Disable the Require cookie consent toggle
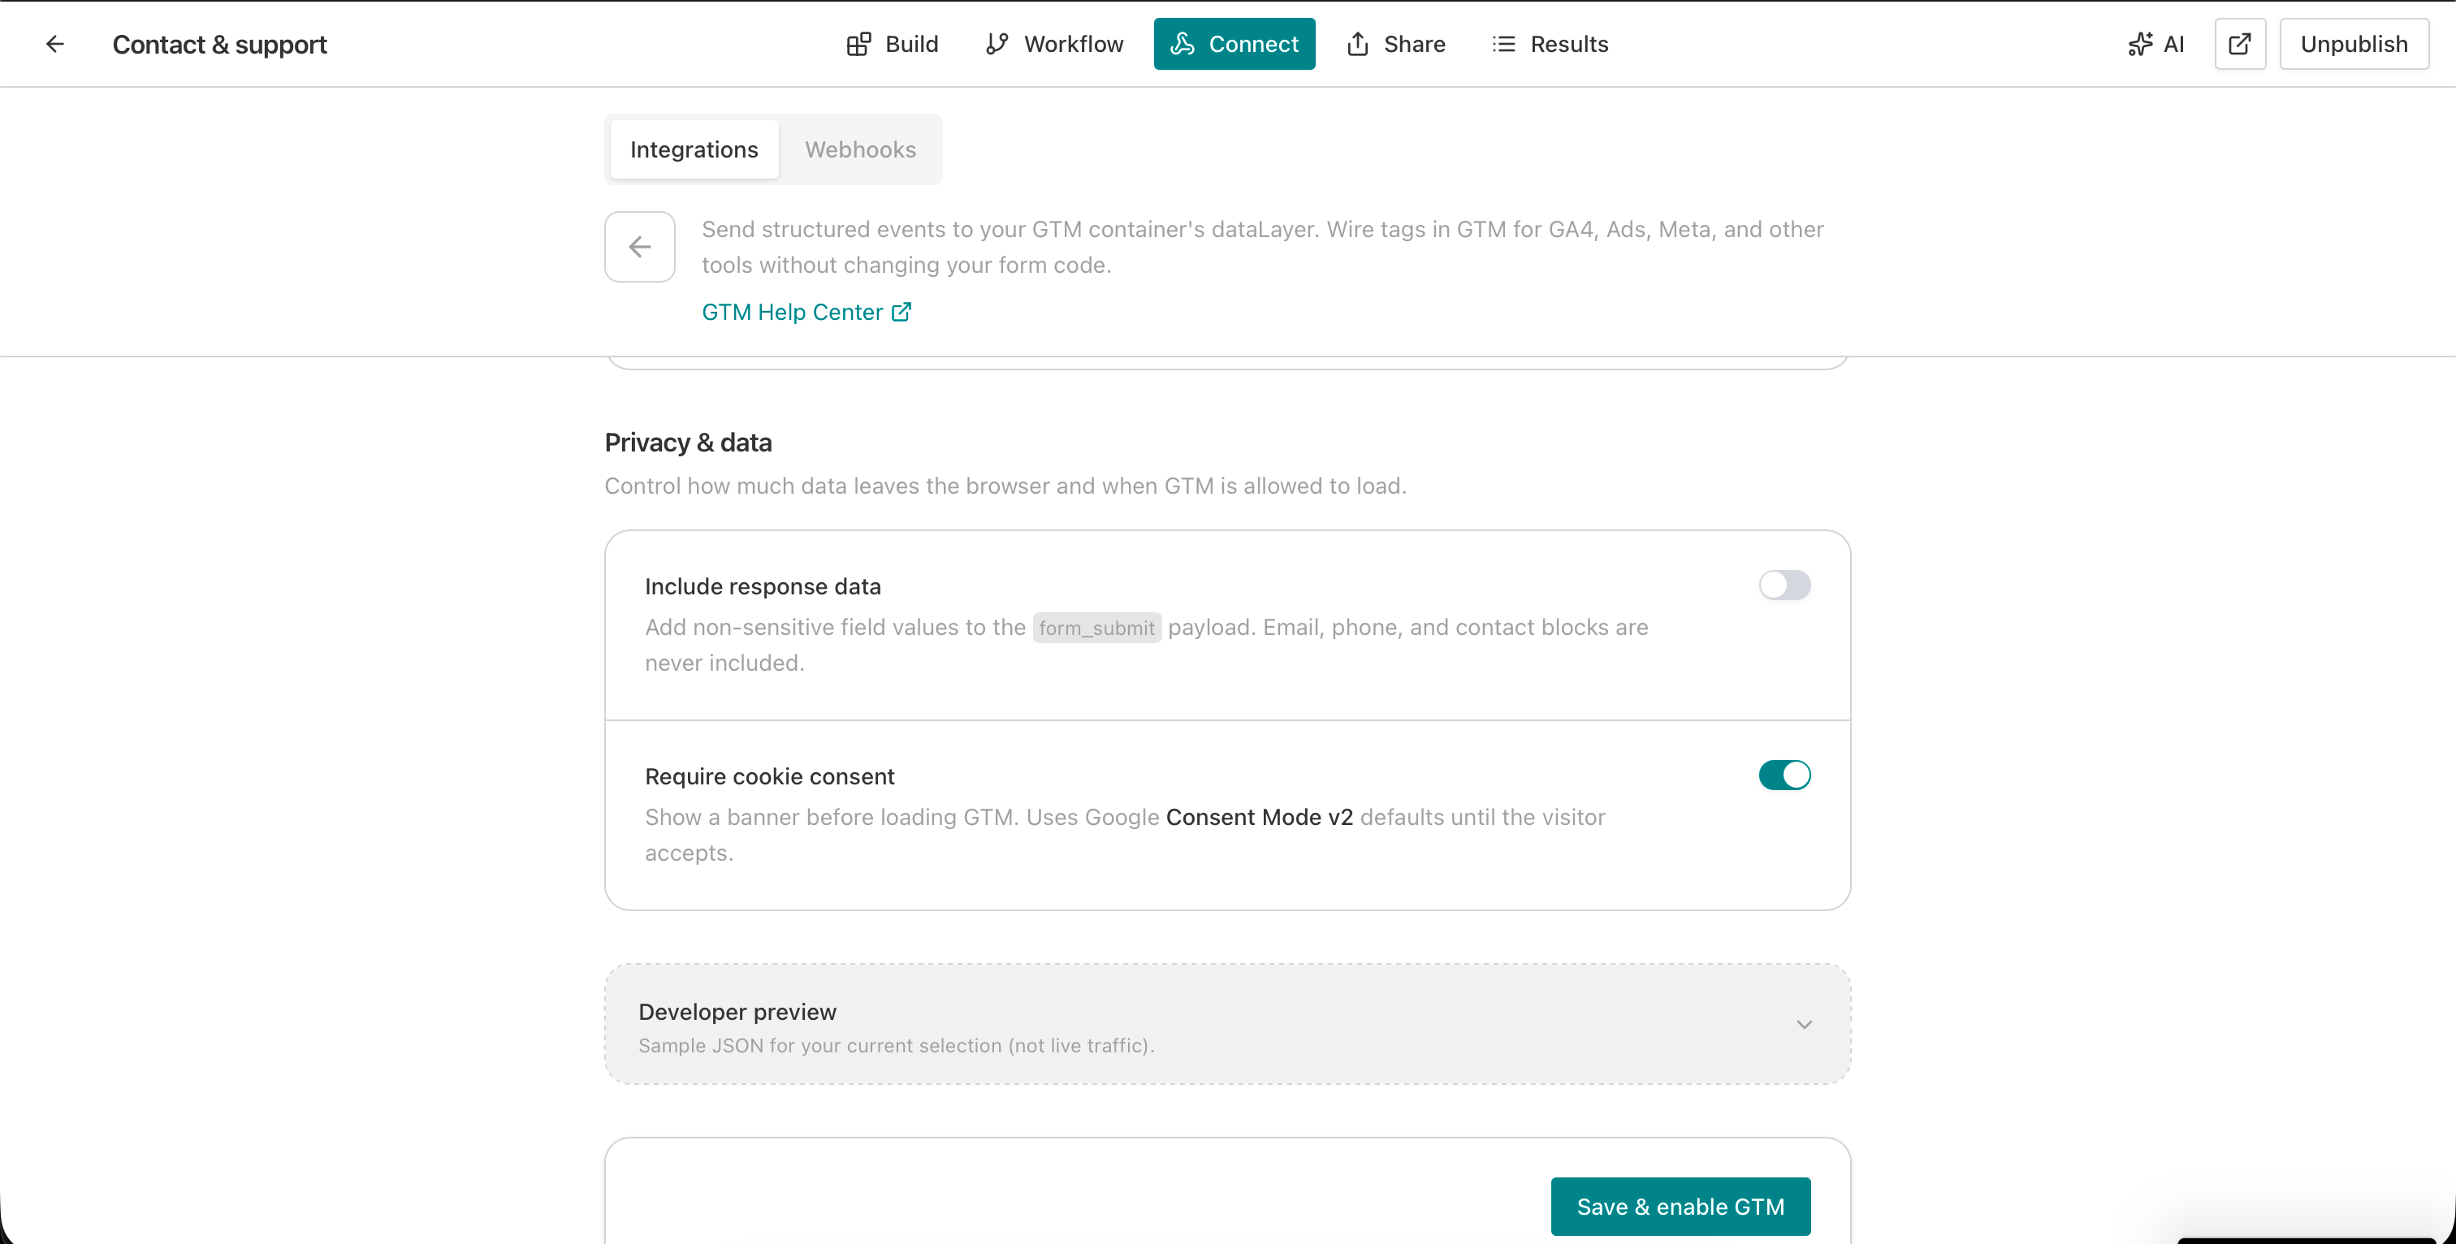This screenshot has height=1244, width=2456. [x=1785, y=775]
